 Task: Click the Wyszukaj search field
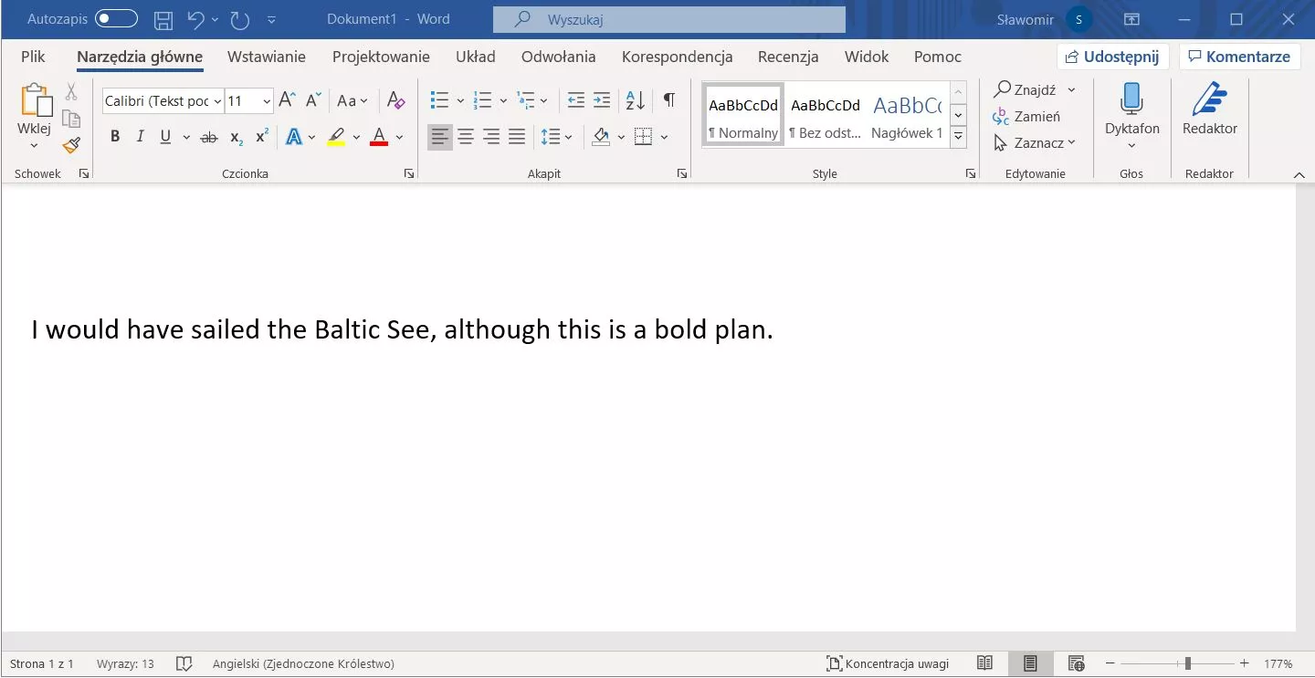(x=669, y=19)
